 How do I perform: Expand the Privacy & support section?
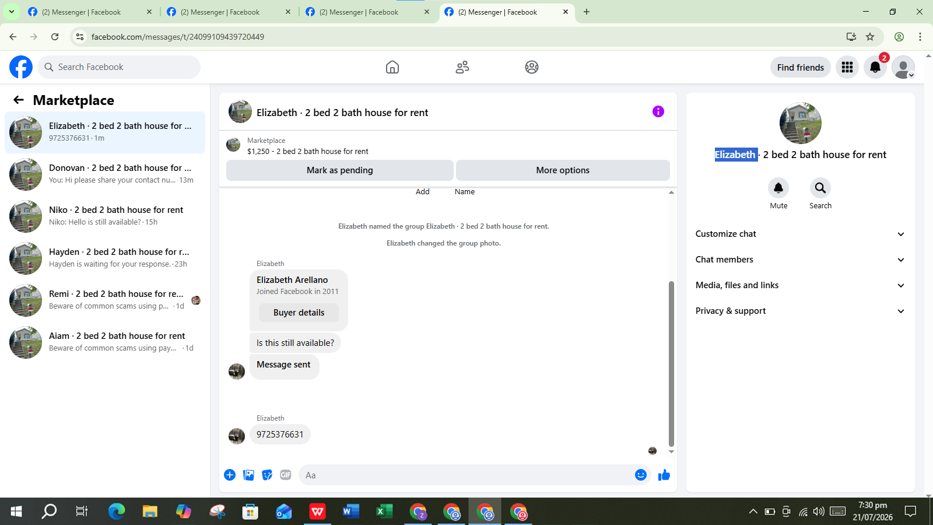[800, 311]
